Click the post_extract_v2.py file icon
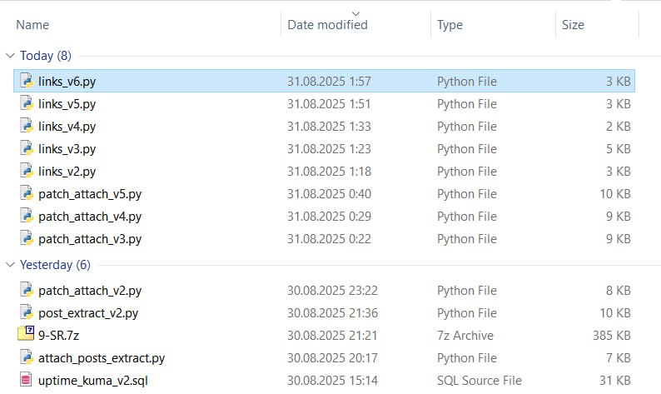 pyautogui.click(x=27, y=312)
